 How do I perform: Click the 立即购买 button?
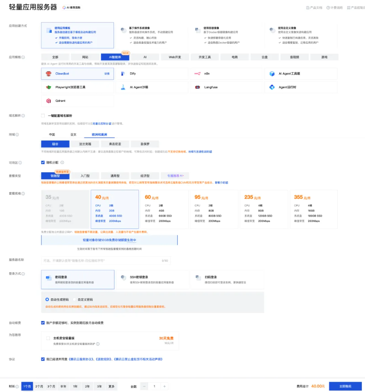tap(345, 386)
